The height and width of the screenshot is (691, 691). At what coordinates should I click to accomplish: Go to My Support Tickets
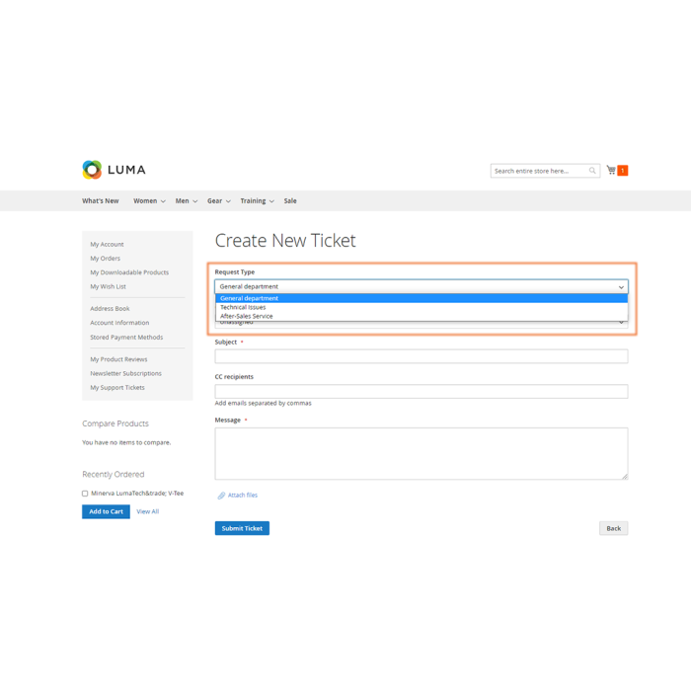coord(117,388)
